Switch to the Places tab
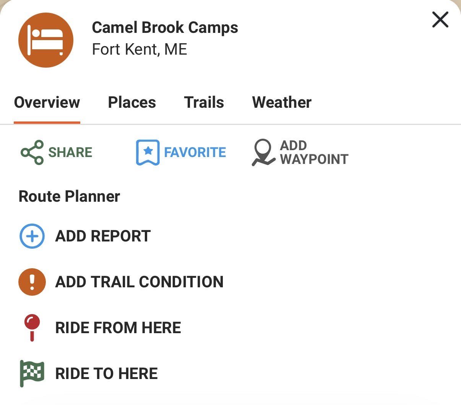 click(132, 102)
